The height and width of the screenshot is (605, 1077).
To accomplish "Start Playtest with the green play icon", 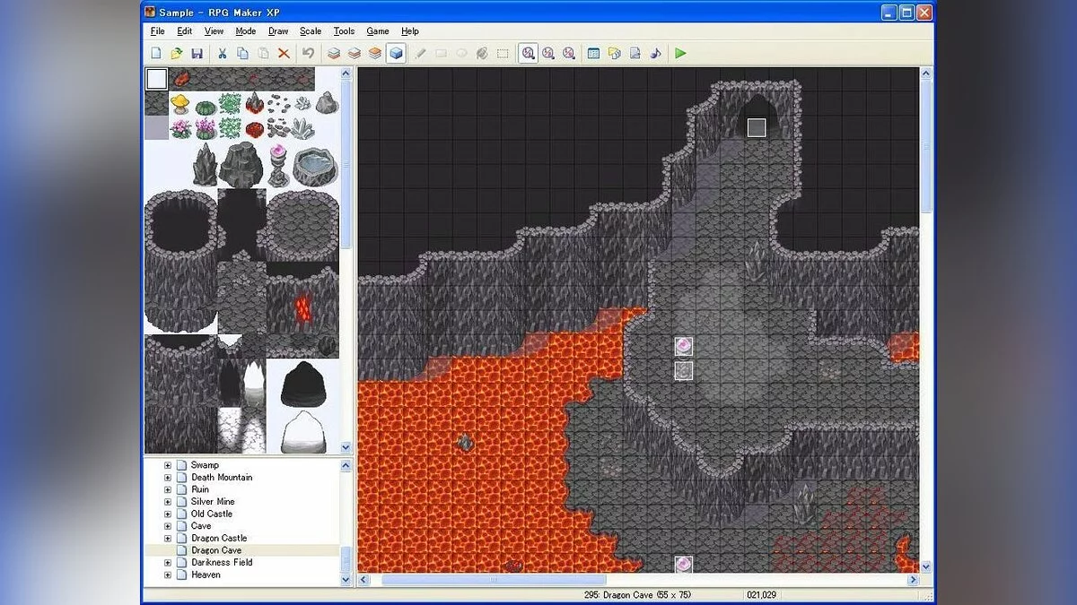I will 680,54.
